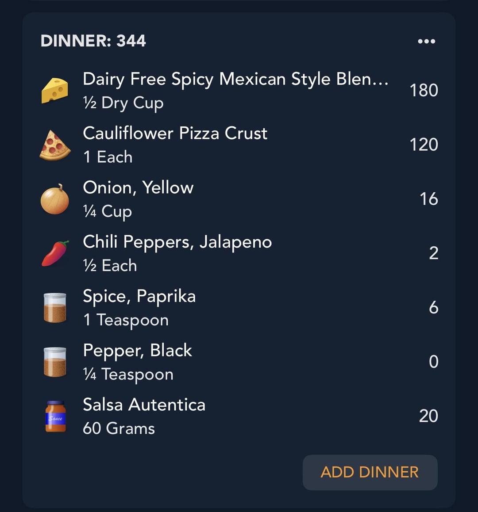This screenshot has height=512, width=478.
Task: Open the Spice, Paprika entry
Action: pos(239,308)
